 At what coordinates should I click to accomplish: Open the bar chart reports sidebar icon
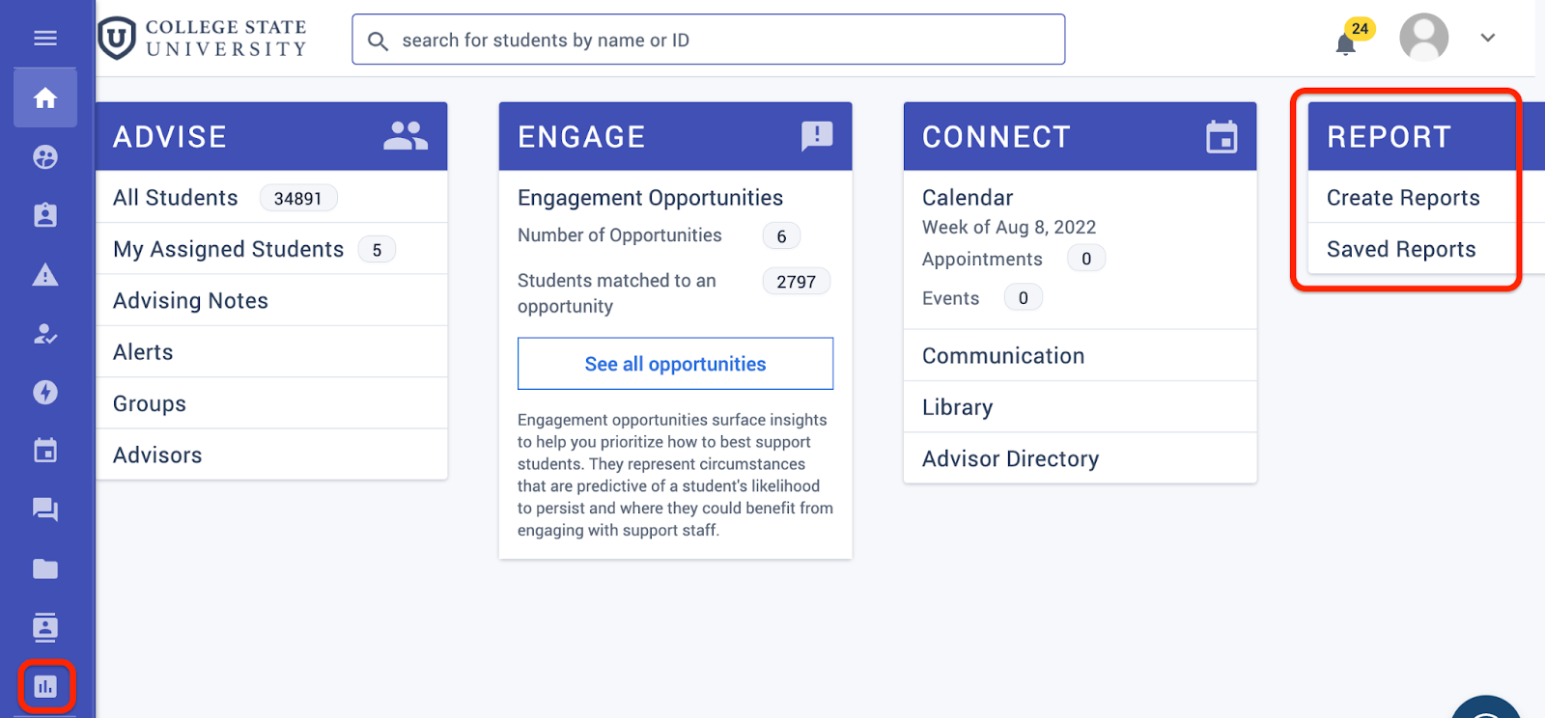pyautogui.click(x=45, y=686)
